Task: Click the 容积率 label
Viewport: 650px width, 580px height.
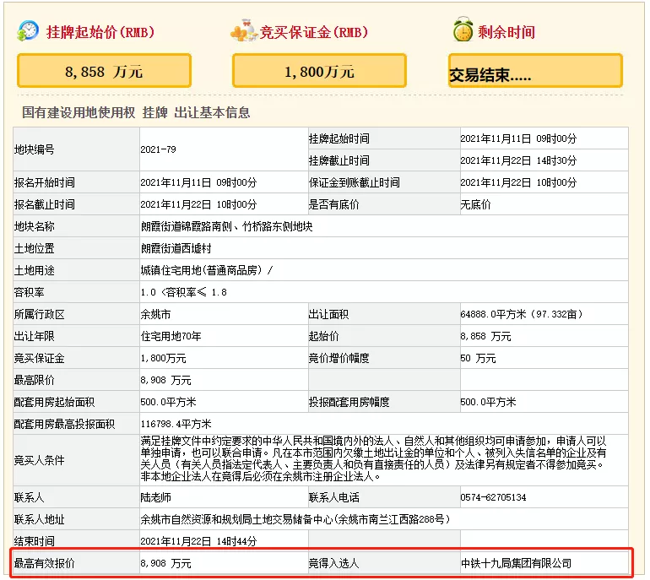Action: [29, 292]
